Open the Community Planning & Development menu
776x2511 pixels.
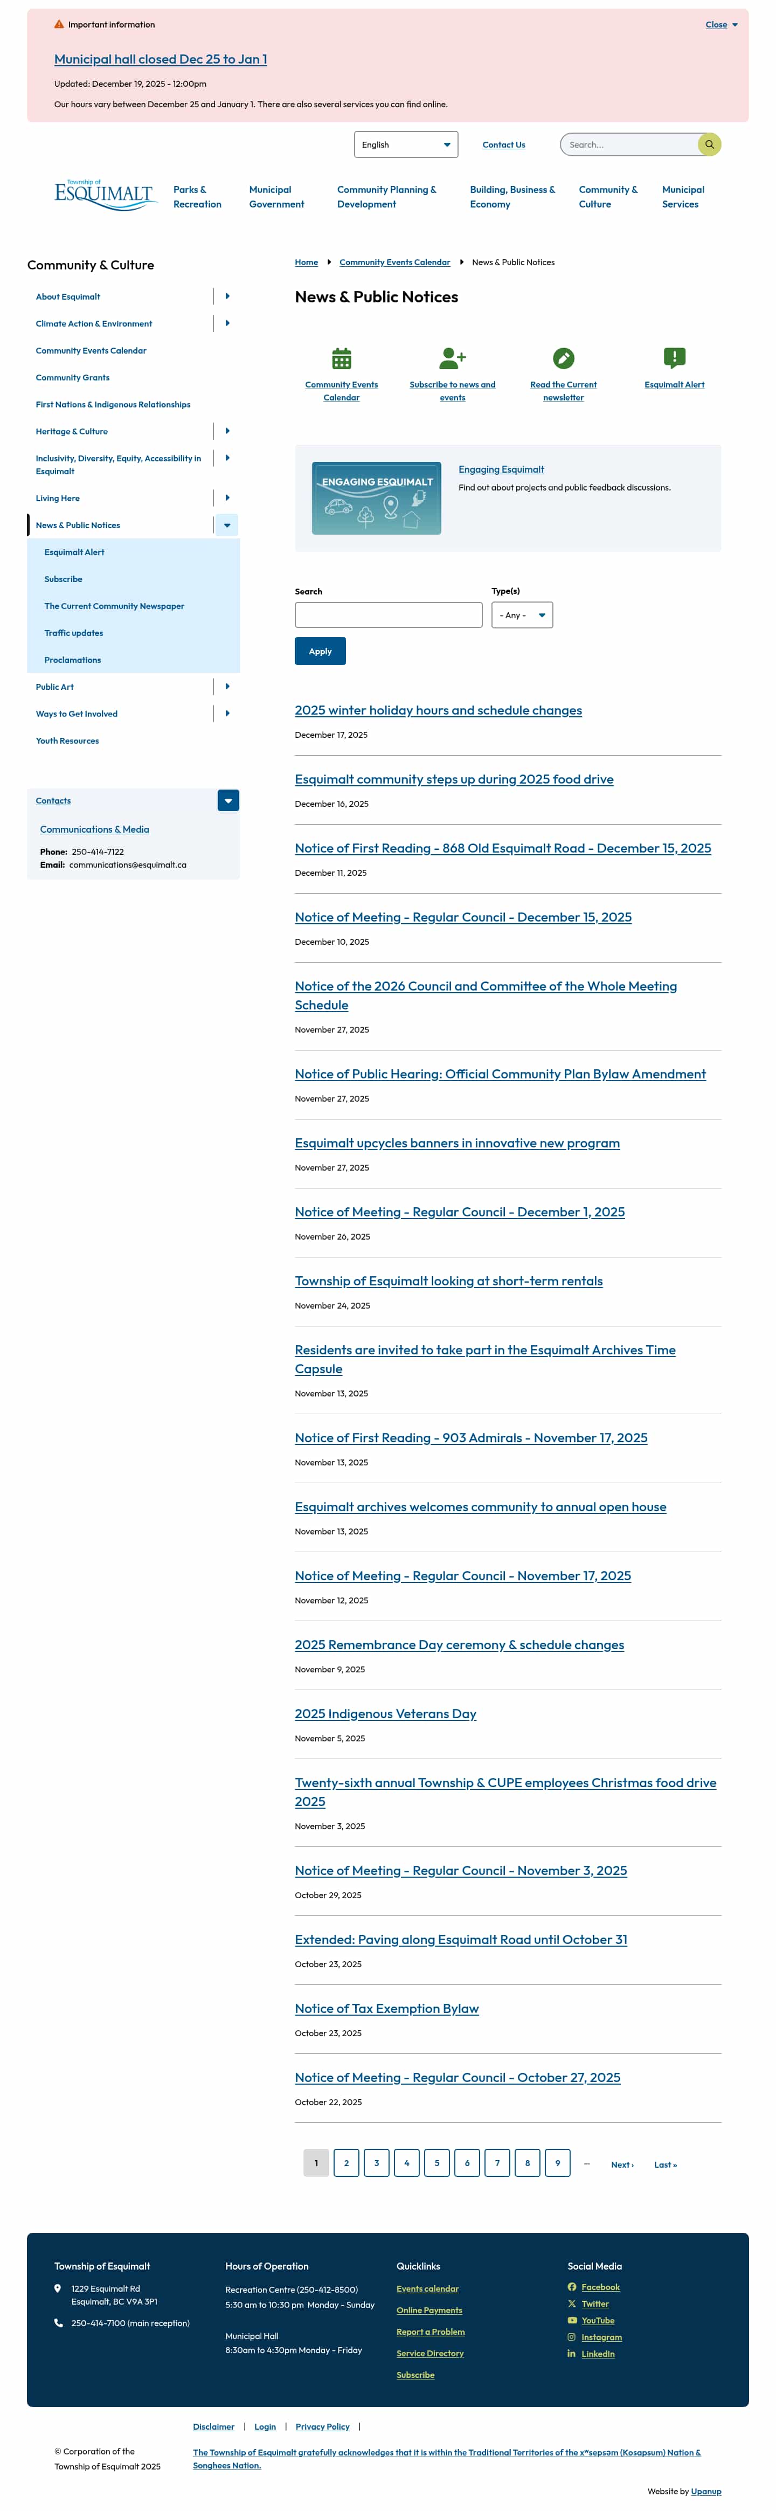coord(386,197)
